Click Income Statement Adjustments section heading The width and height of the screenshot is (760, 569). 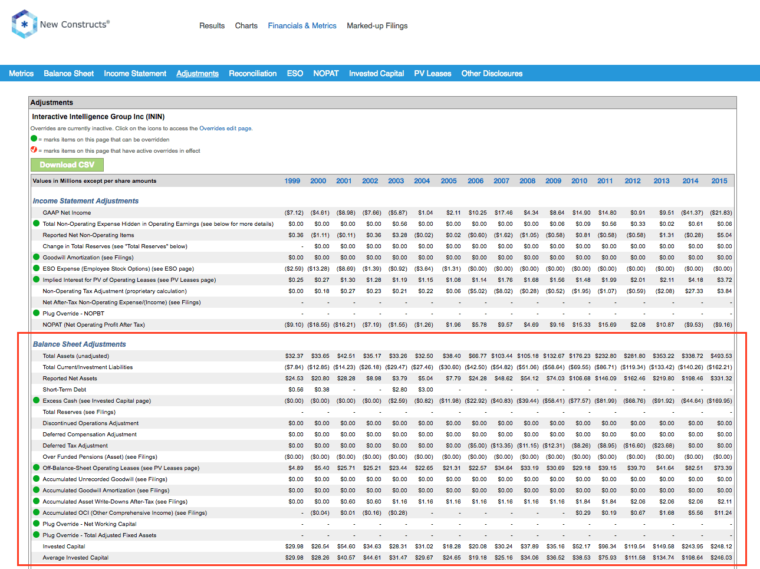click(x=85, y=201)
